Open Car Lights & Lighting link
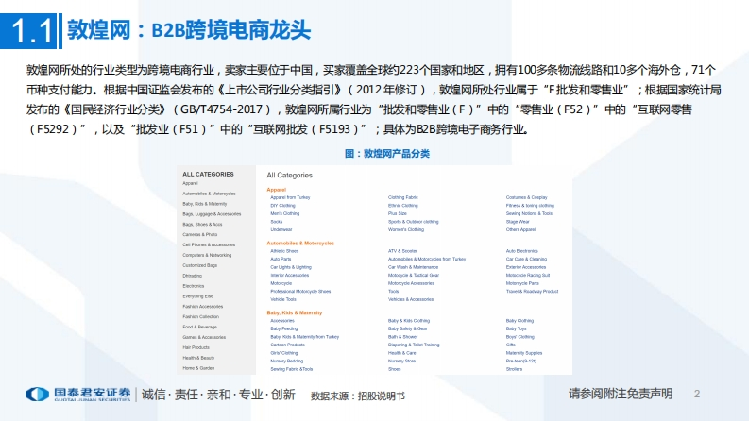 (x=291, y=267)
